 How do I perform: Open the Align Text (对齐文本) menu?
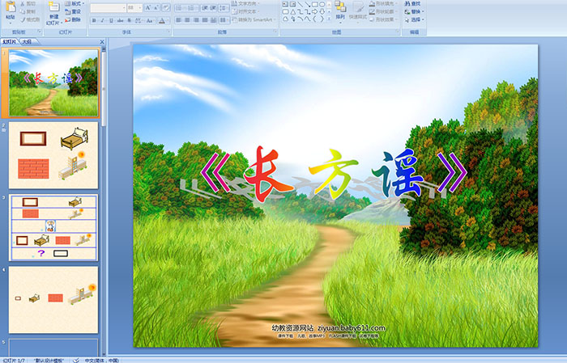(x=246, y=11)
